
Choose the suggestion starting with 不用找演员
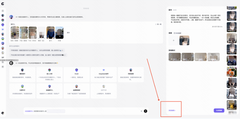[x=37, y=50]
